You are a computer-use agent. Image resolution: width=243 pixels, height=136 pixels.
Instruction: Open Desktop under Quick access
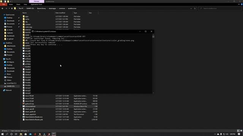9,18
